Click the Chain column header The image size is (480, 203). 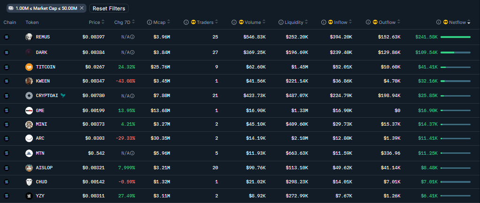[10, 23]
